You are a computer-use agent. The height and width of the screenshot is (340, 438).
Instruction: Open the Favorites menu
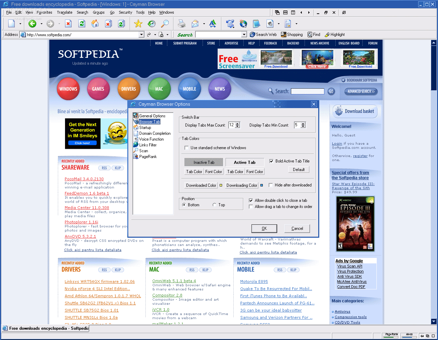(44, 12)
